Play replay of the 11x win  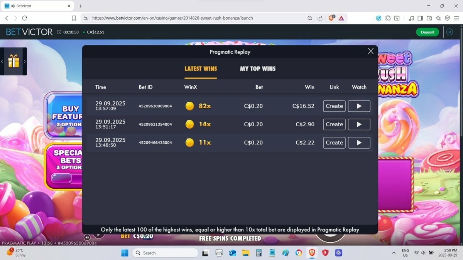click(x=359, y=143)
